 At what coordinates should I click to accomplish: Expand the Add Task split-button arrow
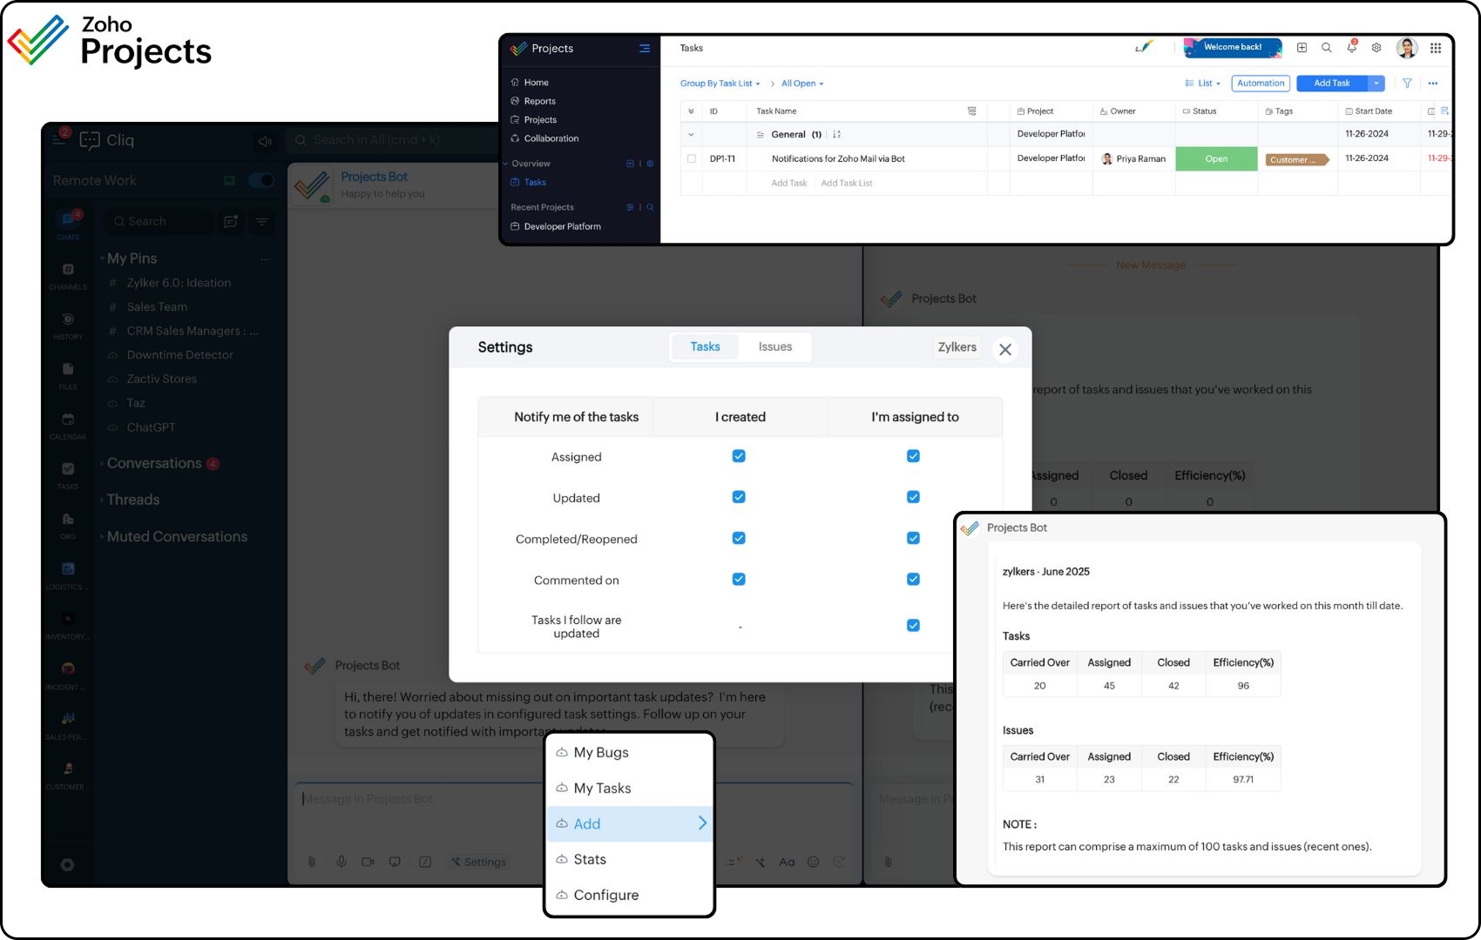[x=1376, y=83]
